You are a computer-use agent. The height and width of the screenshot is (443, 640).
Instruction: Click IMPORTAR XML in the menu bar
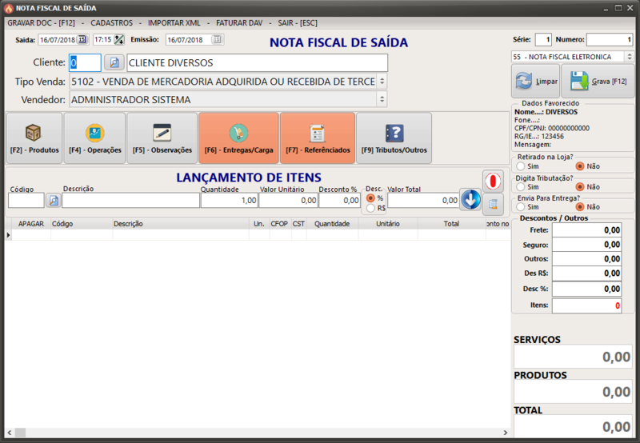(174, 22)
